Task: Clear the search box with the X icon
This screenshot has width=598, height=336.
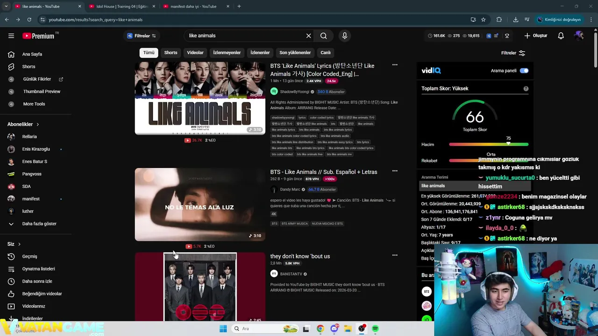Action: coord(308,36)
